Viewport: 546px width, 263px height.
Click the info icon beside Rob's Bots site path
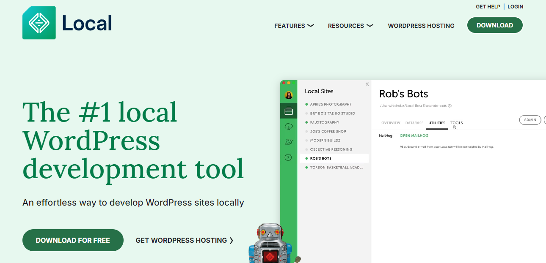[x=449, y=106]
